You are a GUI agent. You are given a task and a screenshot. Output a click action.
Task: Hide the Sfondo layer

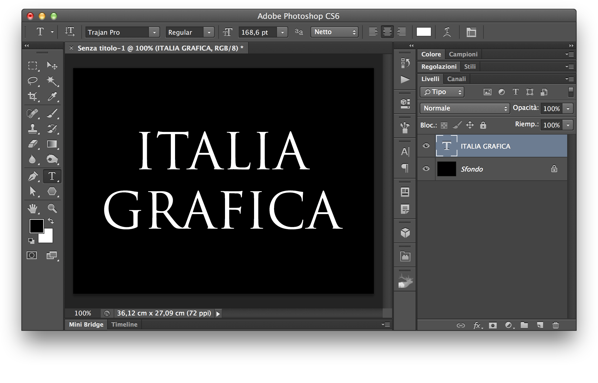tap(426, 169)
